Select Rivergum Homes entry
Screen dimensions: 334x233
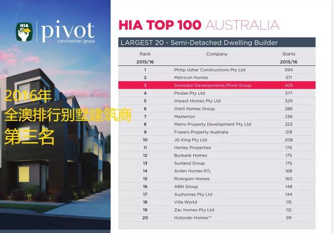tap(192, 179)
